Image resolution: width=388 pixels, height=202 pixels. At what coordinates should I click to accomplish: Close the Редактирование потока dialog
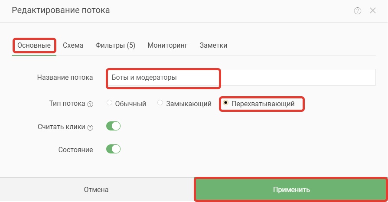pyautogui.click(x=373, y=10)
